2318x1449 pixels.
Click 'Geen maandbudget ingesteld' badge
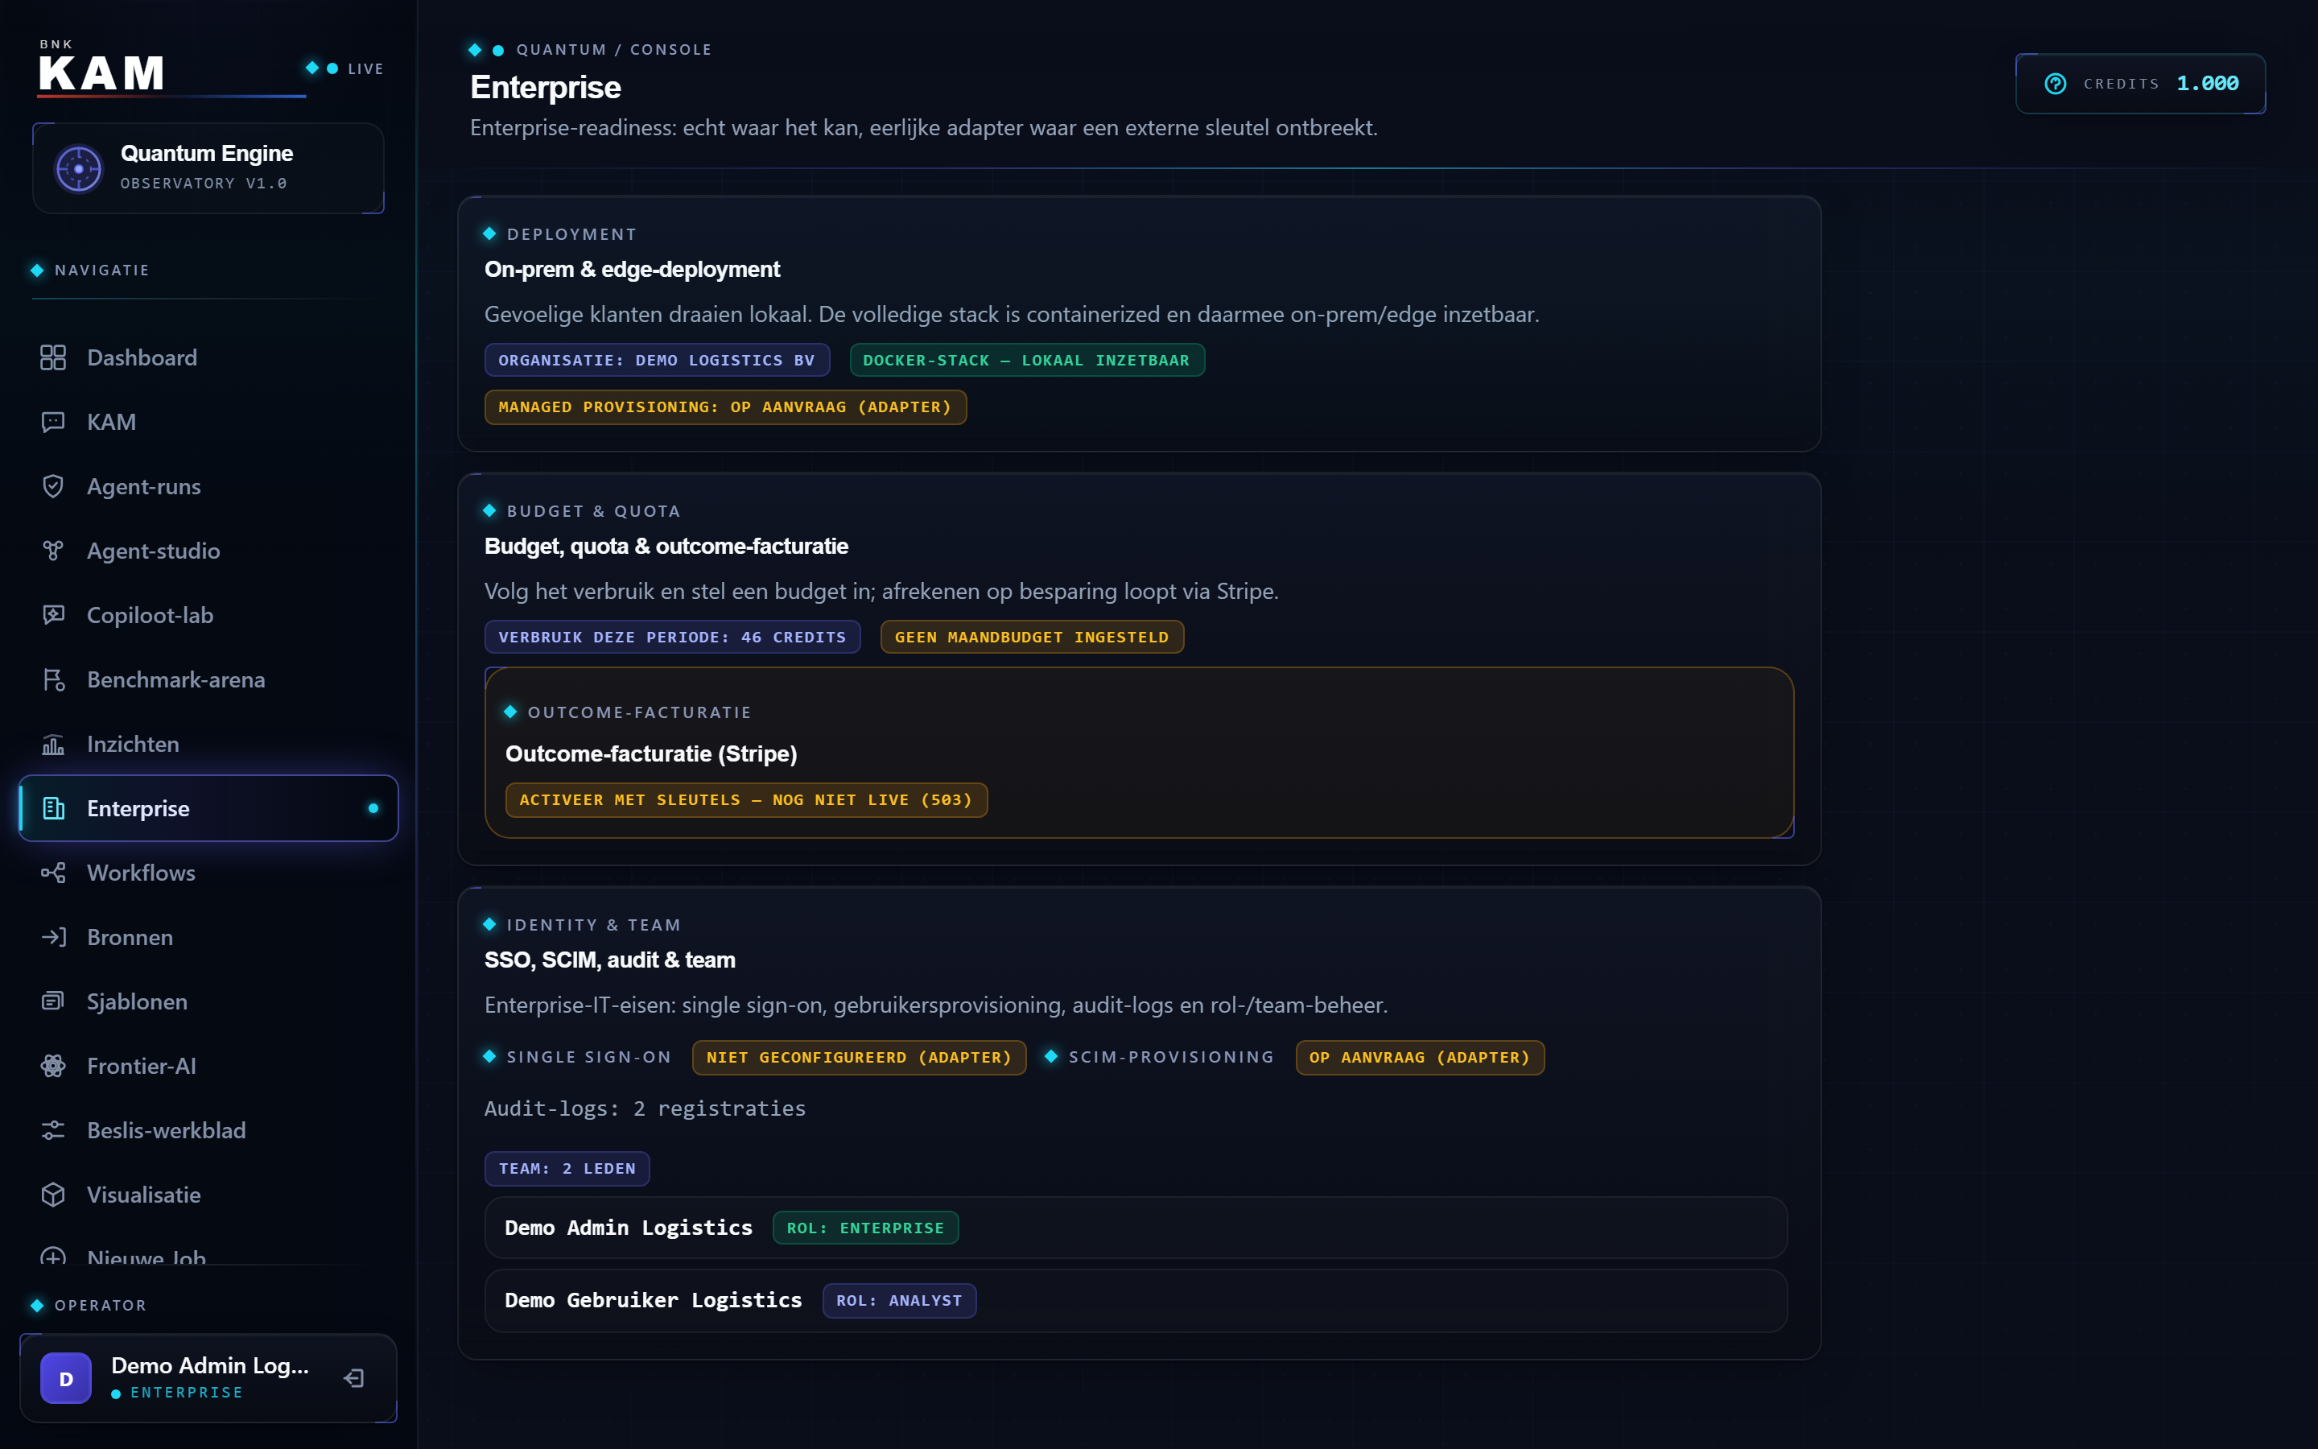pyautogui.click(x=1032, y=636)
